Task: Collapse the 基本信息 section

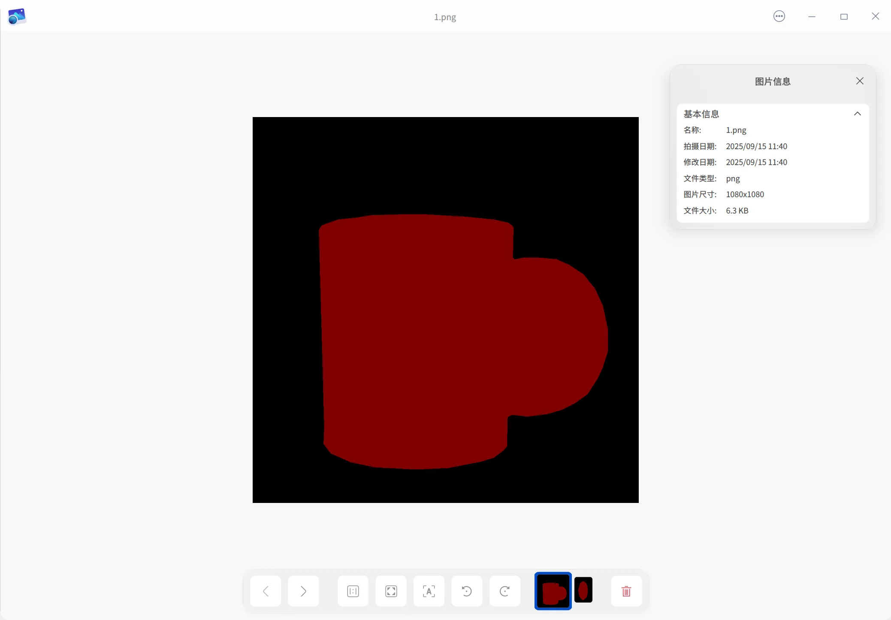Action: (x=857, y=114)
